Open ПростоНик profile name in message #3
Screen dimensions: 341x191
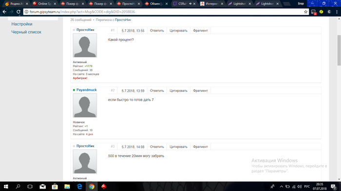click(x=85, y=146)
